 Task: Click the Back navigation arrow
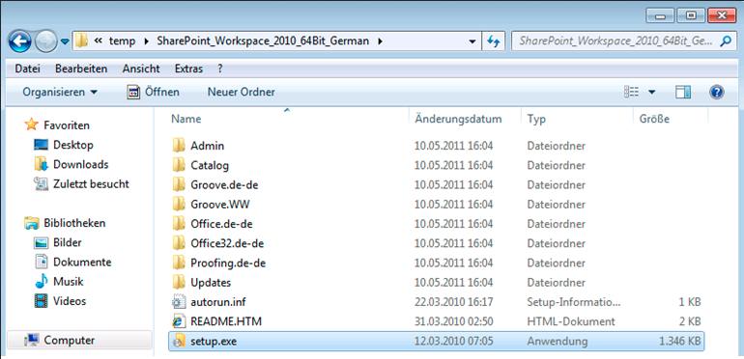pos(20,41)
